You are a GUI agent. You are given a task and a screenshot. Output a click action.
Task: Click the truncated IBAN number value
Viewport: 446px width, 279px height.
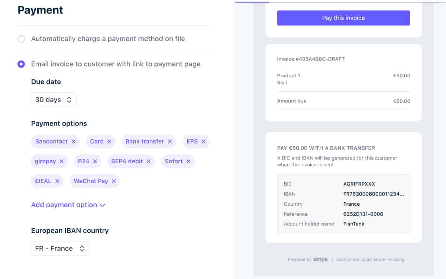click(x=374, y=194)
